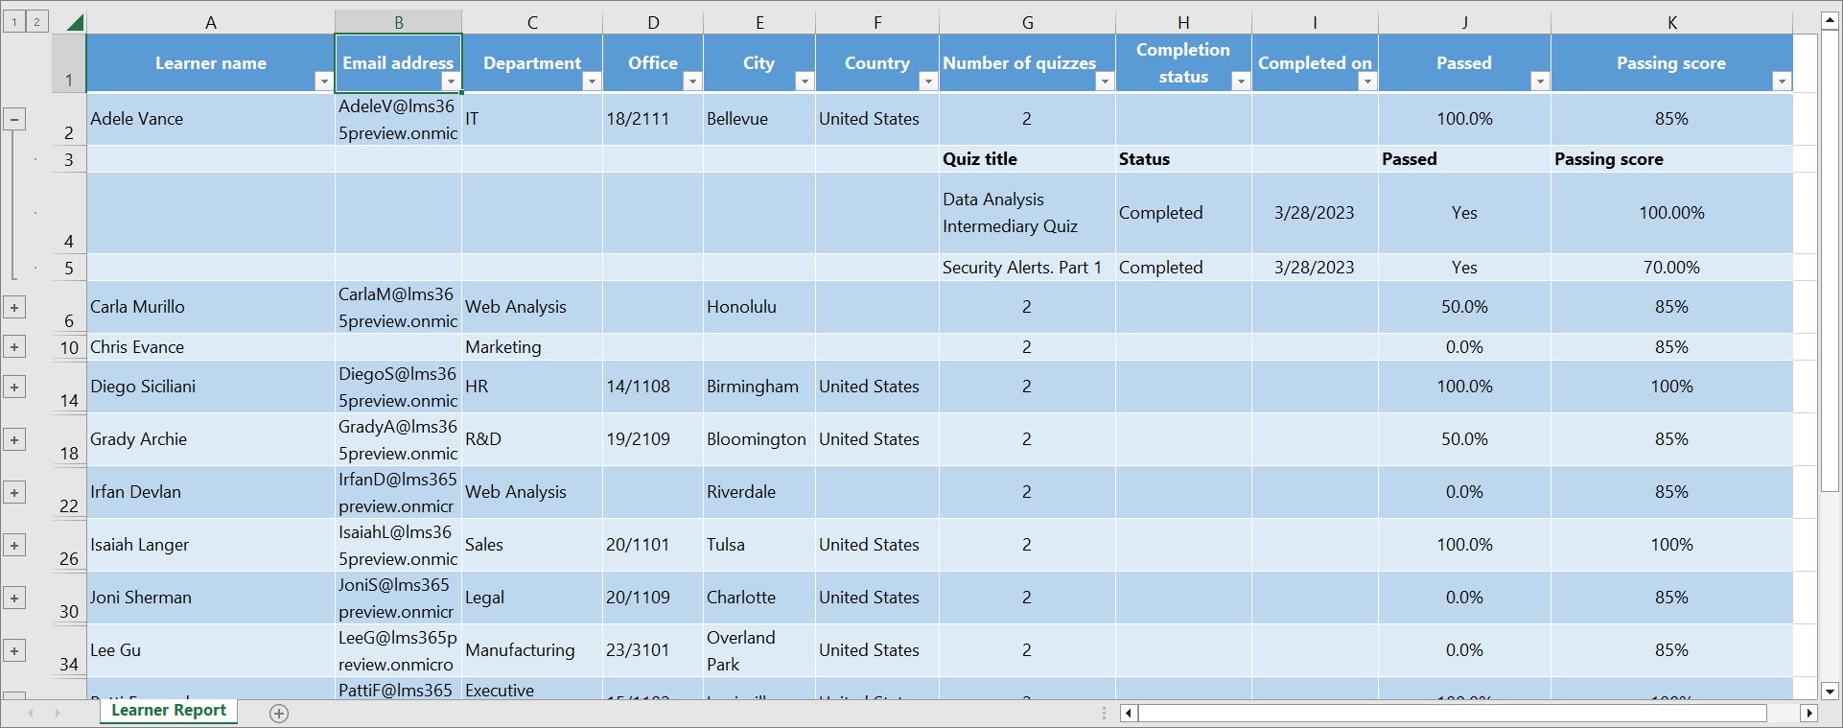Click outline level 1 button
1843x728 pixels.
[x=14, y=22]
